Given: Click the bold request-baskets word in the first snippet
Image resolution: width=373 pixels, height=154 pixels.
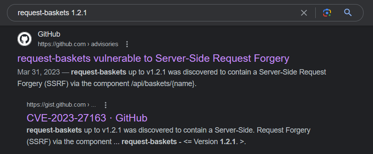Looking at the screenshot, I should [x=99, y=72].
